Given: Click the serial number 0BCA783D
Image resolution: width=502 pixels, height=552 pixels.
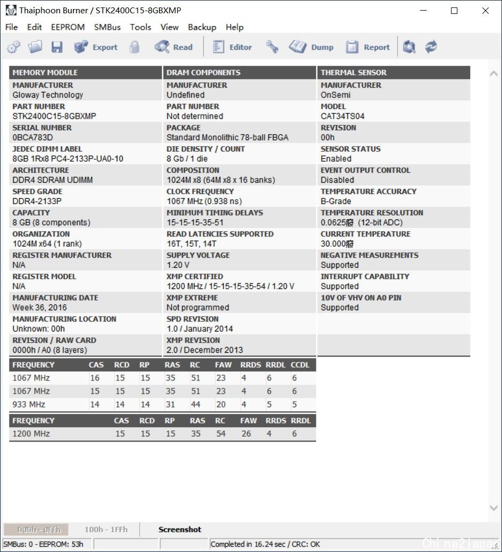Looking at the screenshot, I should tap(33, 138).
